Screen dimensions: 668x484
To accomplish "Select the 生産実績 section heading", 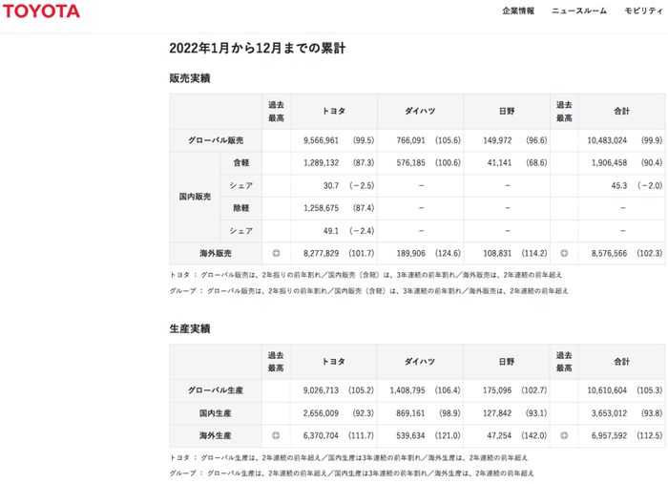I will (190, 329).
